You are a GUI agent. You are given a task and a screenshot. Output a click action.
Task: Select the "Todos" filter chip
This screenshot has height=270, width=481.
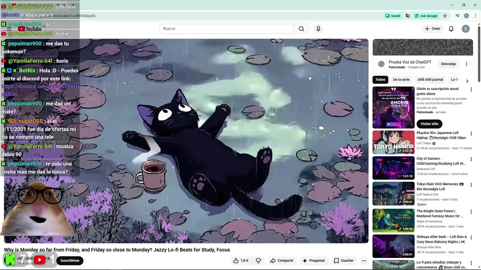(x=380, y=79)
